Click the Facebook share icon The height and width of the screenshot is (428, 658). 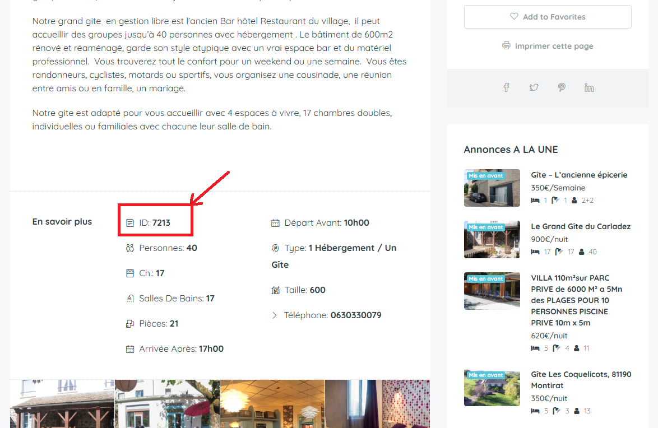point(506,87)
